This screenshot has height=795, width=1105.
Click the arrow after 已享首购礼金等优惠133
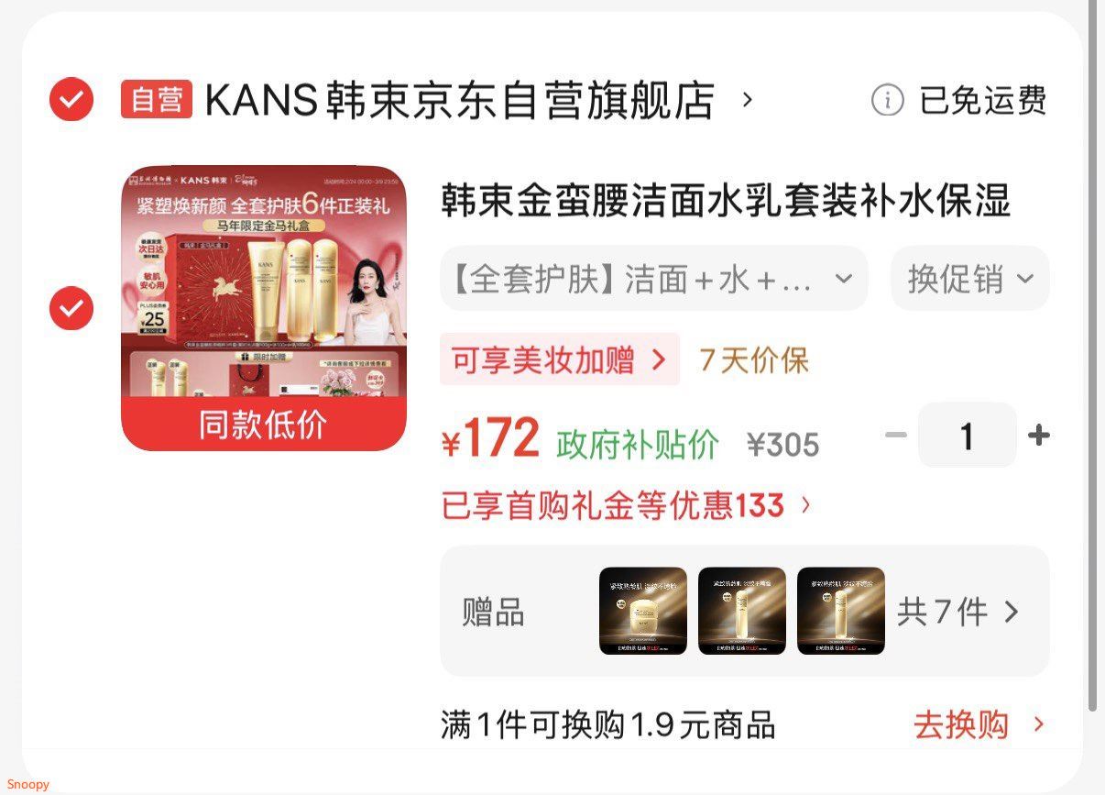806,504
